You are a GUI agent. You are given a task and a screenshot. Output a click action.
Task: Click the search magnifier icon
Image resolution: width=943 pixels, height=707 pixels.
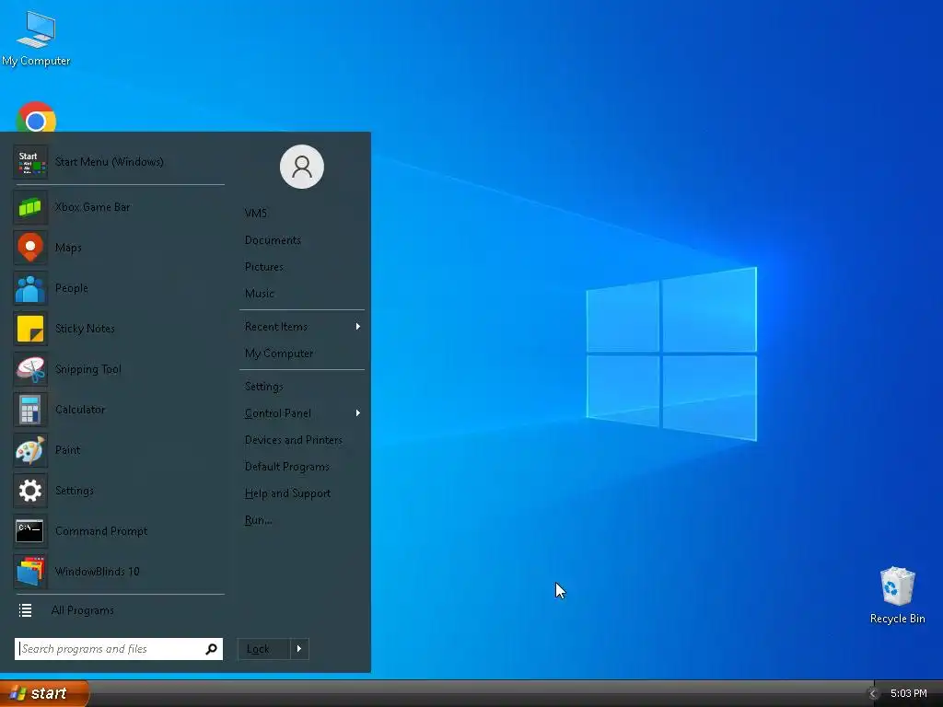pyautogui.click(x=211, y=649)
